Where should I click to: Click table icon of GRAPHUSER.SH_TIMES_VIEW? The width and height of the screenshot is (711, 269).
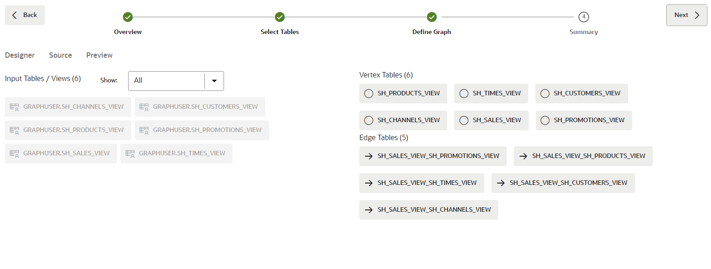130,154
